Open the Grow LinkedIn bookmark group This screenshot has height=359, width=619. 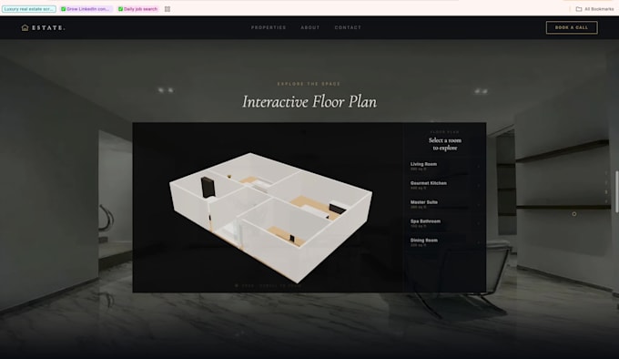[86, 9]
